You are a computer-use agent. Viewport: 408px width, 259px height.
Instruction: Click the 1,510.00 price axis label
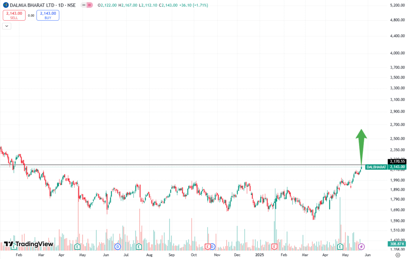[397, 230]
